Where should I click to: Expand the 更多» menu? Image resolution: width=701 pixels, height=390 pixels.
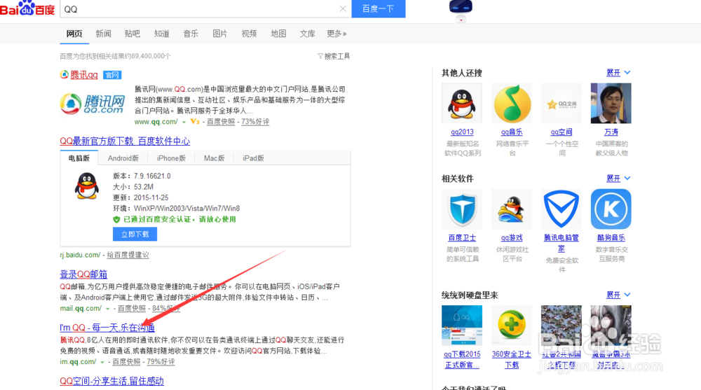(336, 34)
